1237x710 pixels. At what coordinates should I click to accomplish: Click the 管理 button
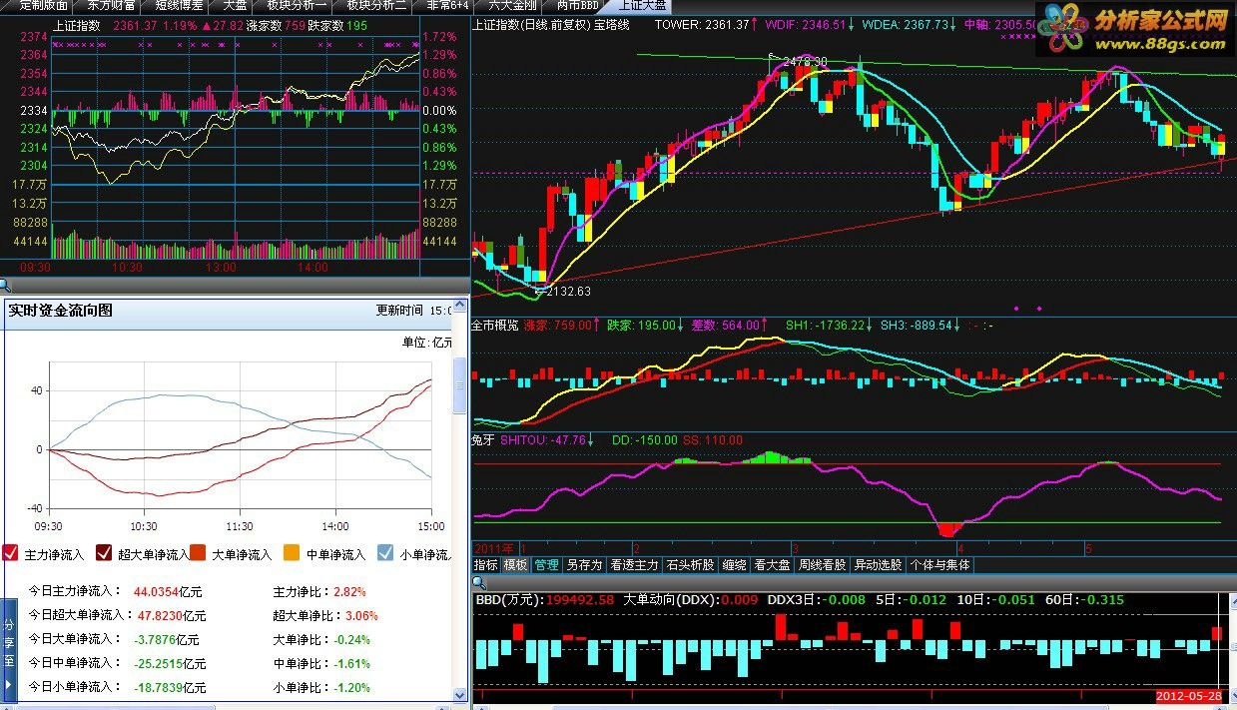546,565
